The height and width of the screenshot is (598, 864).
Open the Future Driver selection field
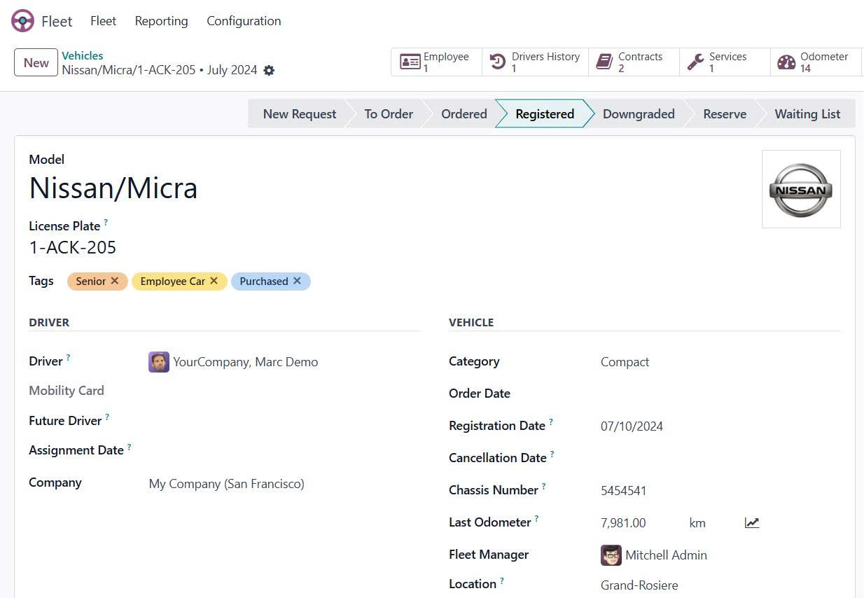pos(284,421)
